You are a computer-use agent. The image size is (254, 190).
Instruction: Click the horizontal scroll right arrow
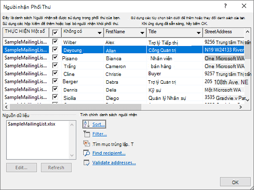click(x=241, y=107)
